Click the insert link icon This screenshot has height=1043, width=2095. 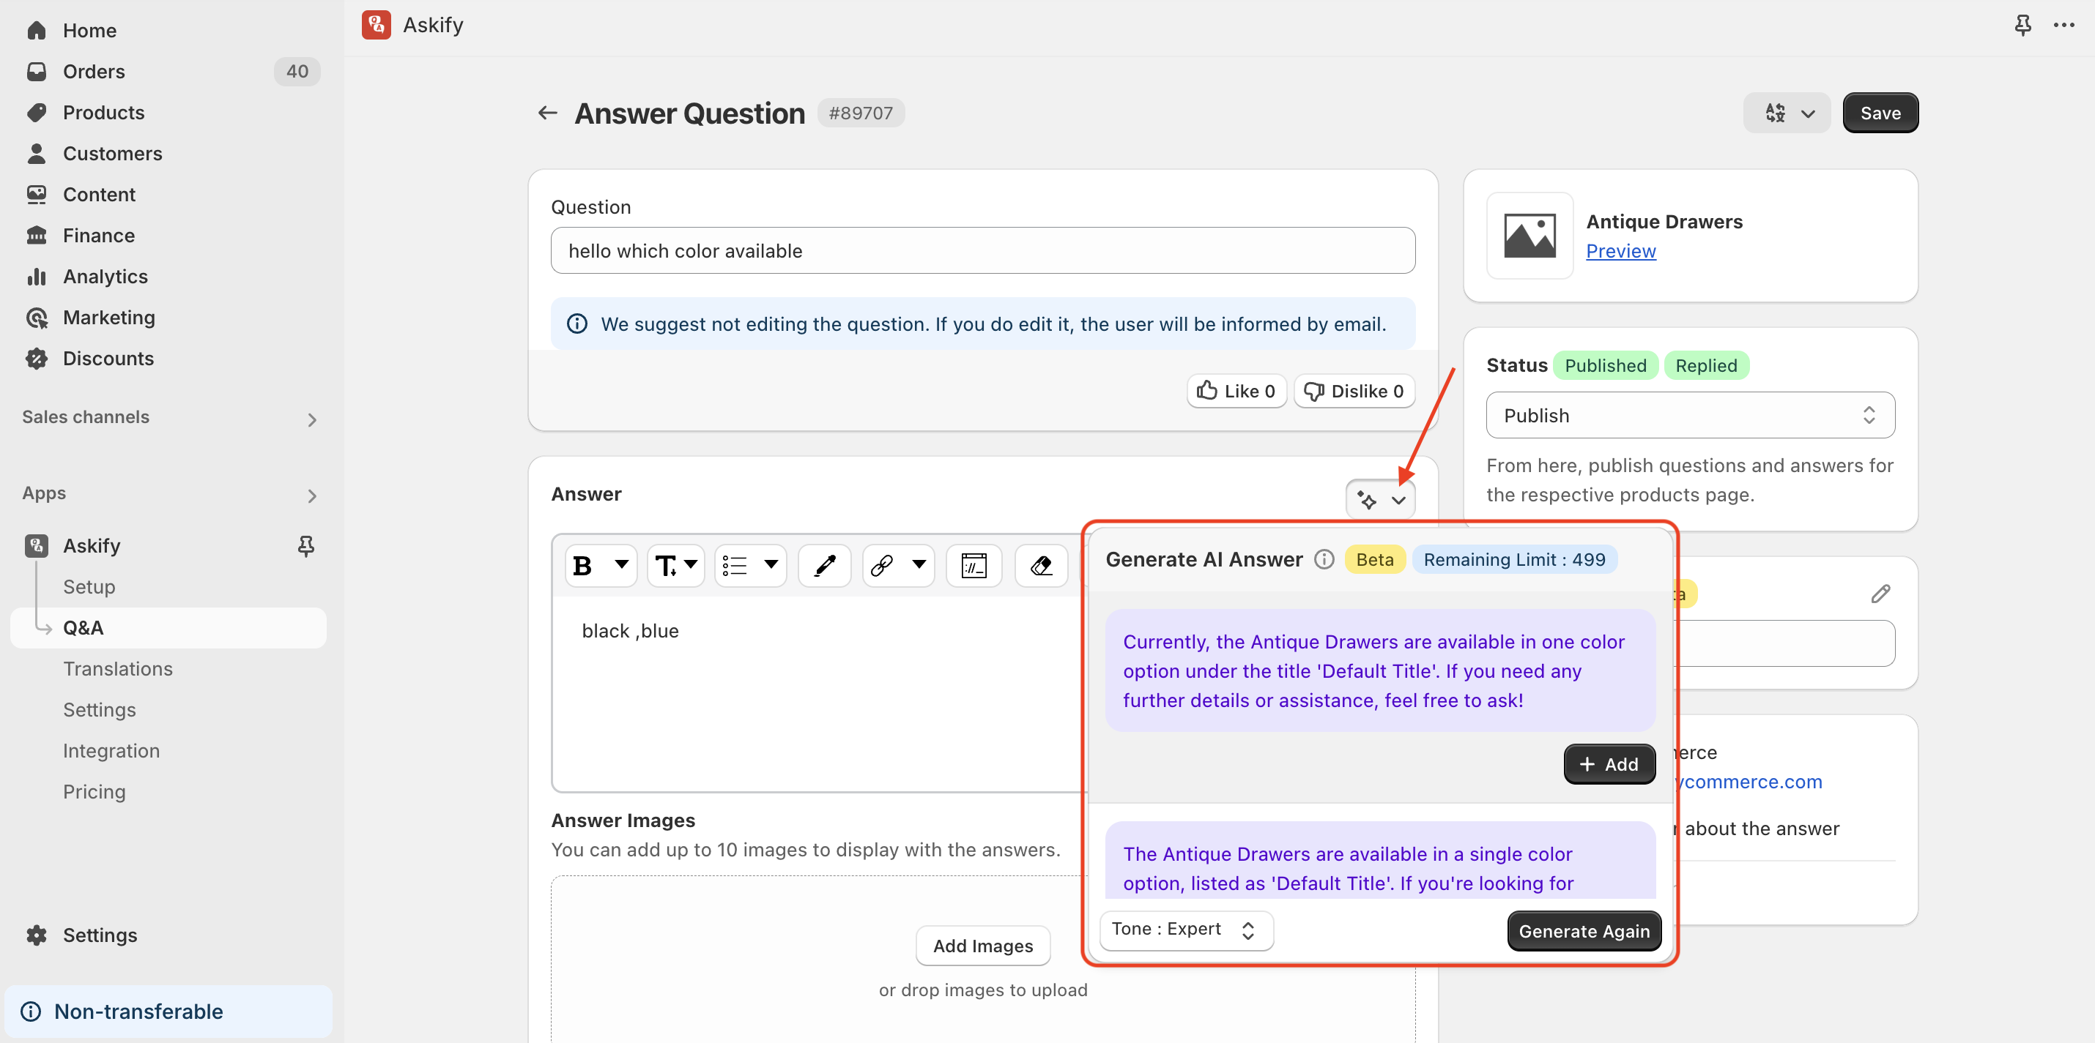882,565
